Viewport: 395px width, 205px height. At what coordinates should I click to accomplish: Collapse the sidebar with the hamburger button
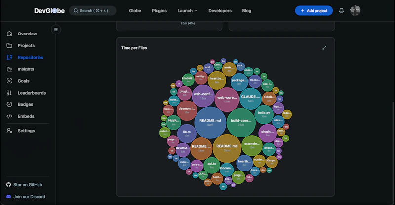(56, 30)
